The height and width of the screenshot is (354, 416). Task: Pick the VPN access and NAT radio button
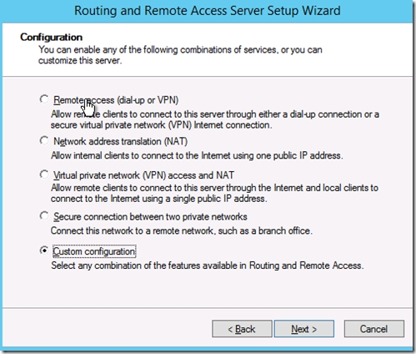point(44,174)
